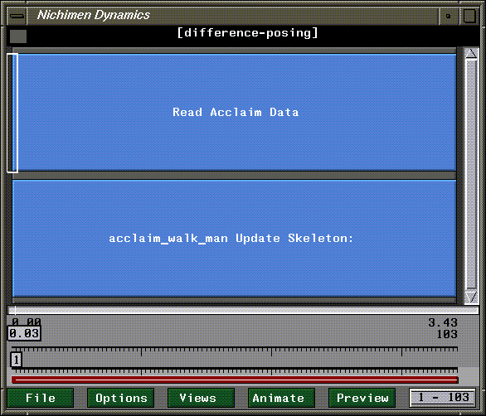
Task: Open the Options menu
Action: tap(120, 398)
